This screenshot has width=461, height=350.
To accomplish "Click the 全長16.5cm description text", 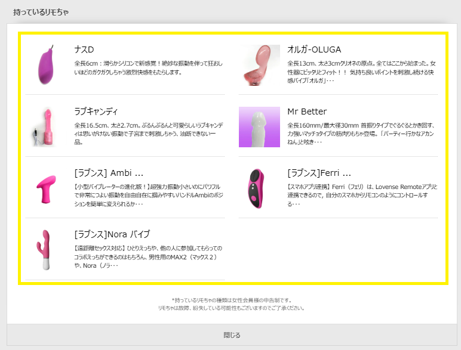I will pos(149,134).
